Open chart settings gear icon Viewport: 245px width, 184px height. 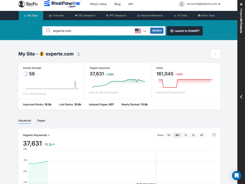click(x=214, y=135)
